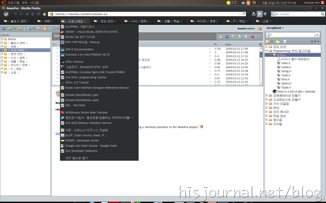Click the sun weather applet in top panel
This screenshot has height=203, width=326.
click(x=228, y=3)
